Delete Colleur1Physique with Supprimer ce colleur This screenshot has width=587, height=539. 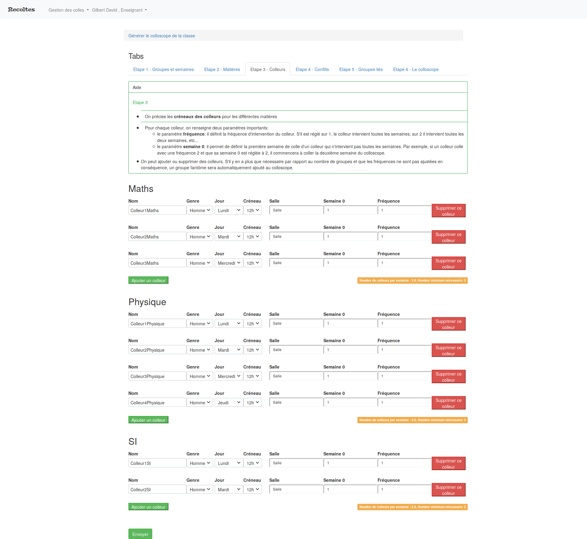pos(449,324)
